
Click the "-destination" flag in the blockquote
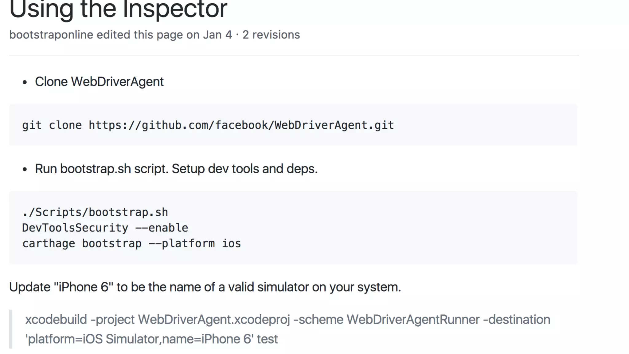516,320
